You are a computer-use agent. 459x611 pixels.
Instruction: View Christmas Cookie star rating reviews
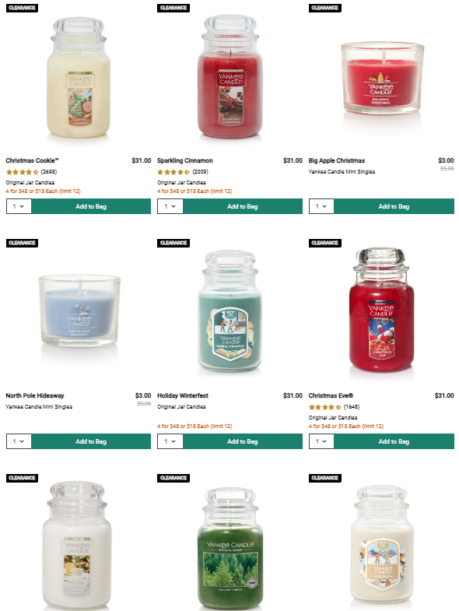click(31, 172)
